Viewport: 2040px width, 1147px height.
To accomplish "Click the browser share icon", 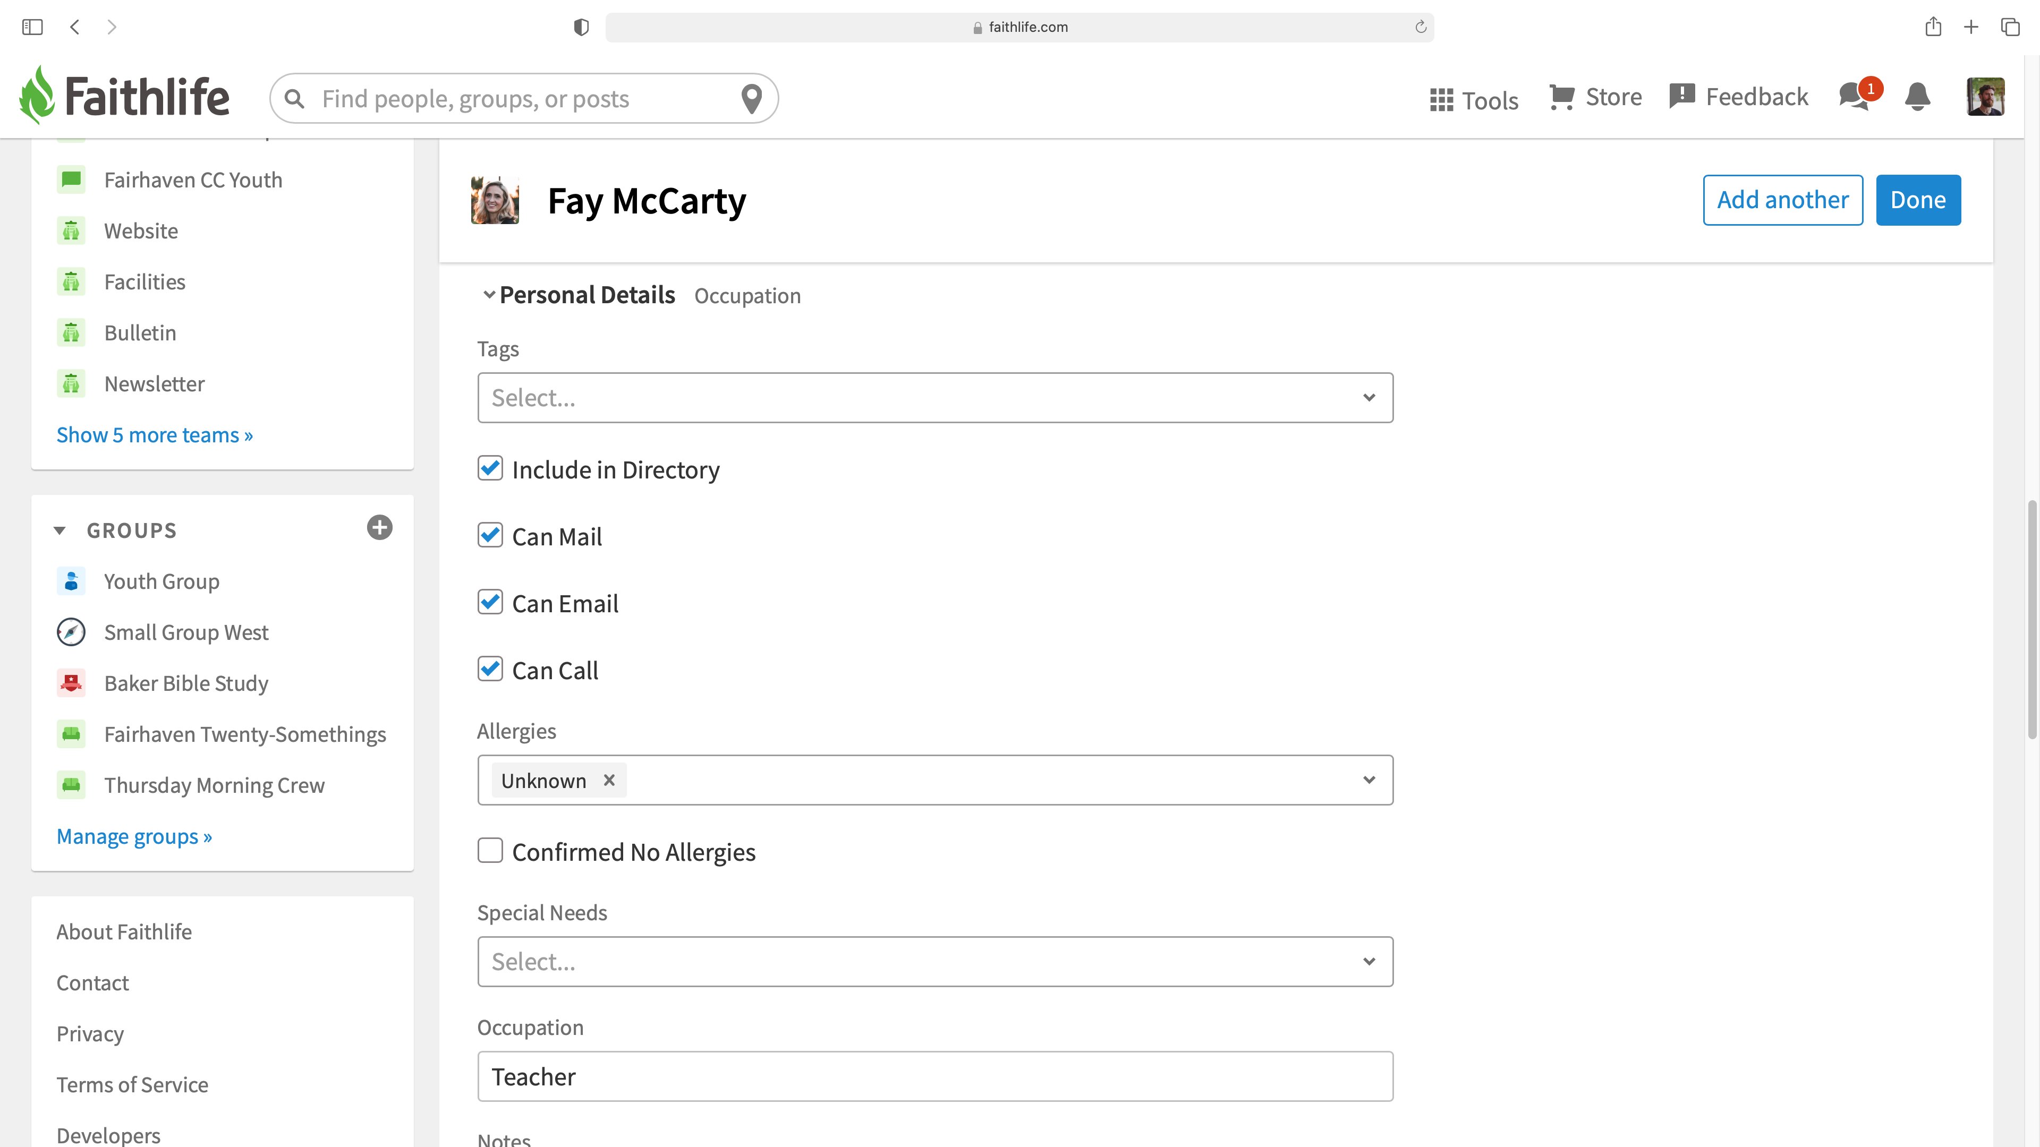I will (x=1933, y=27).
